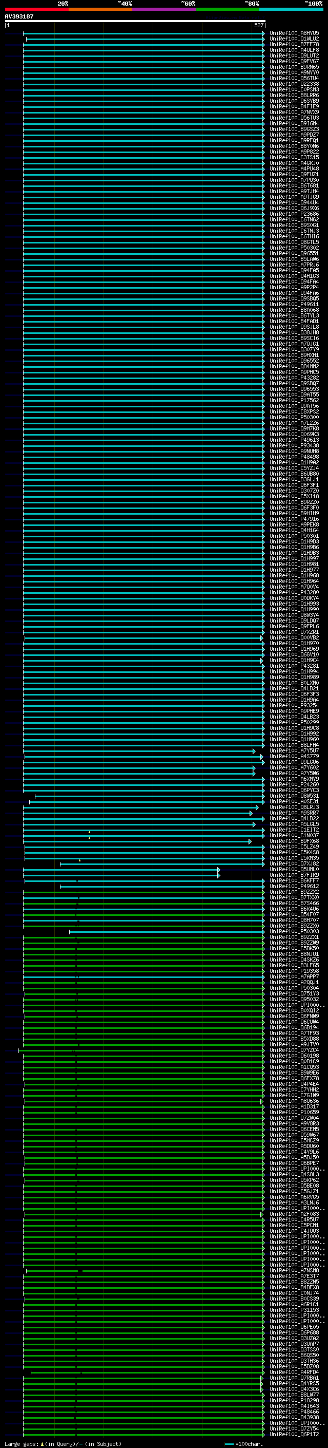The width and height of the screenshot is (328, 1448).
Task: Click the alignment bar for UniRef100_A7Y5U7
Action: tap(138, 751)
